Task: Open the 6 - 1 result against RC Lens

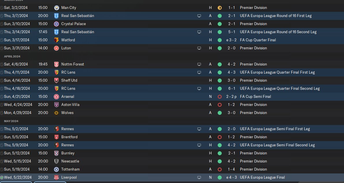Action: pos(232,89)
